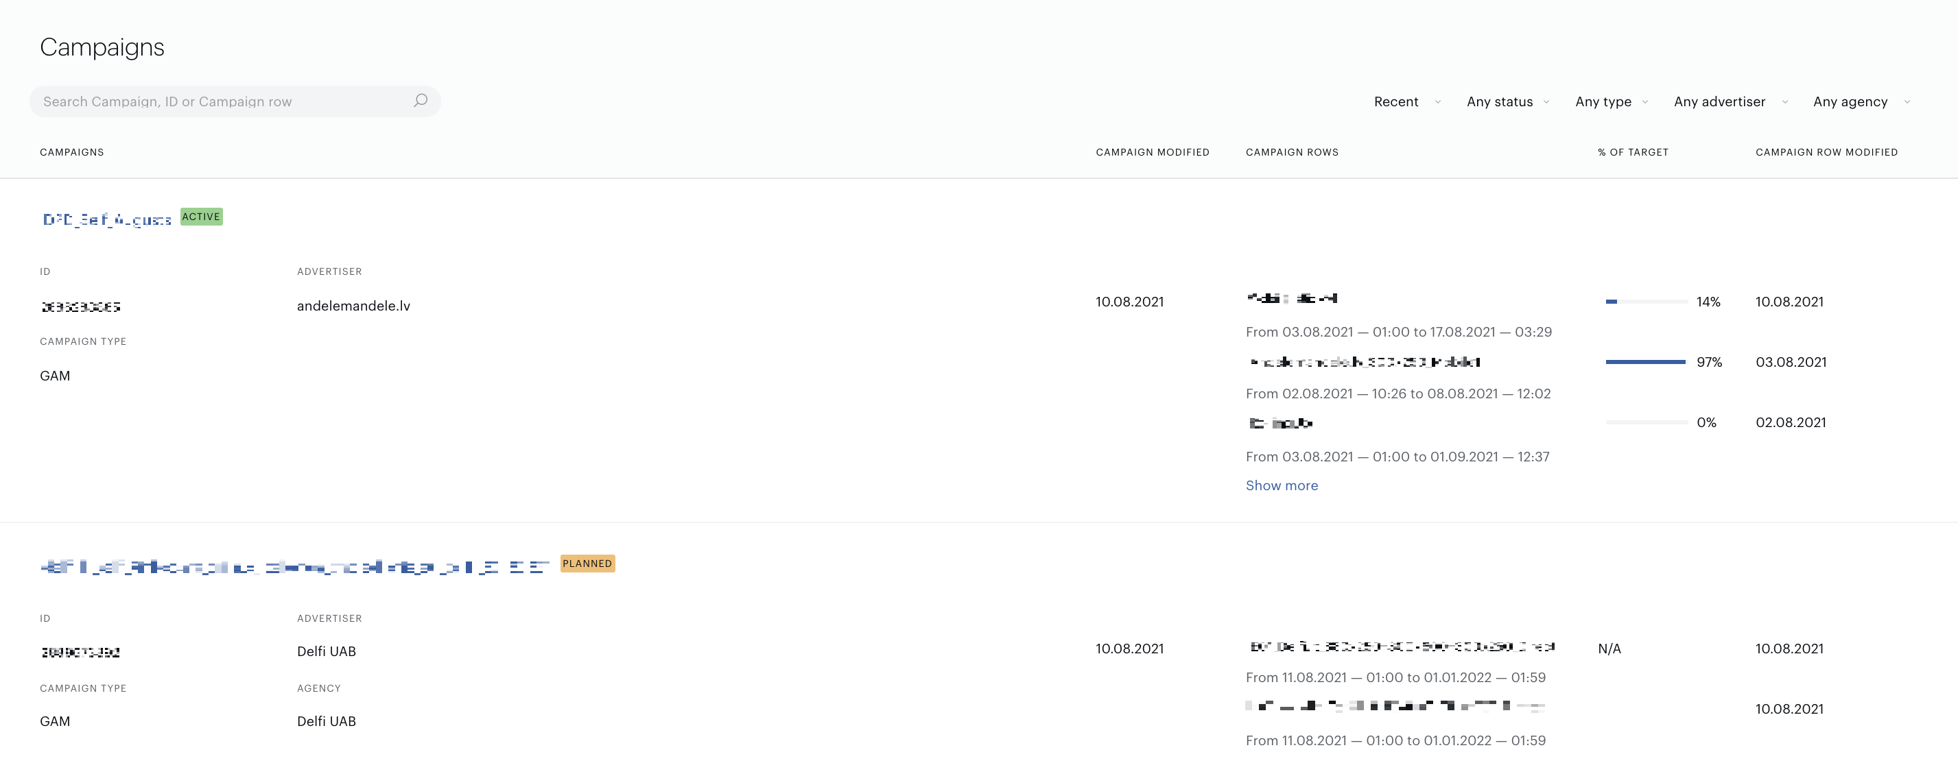
Task: Click the chevron next to Recent
Action: 1437,101
